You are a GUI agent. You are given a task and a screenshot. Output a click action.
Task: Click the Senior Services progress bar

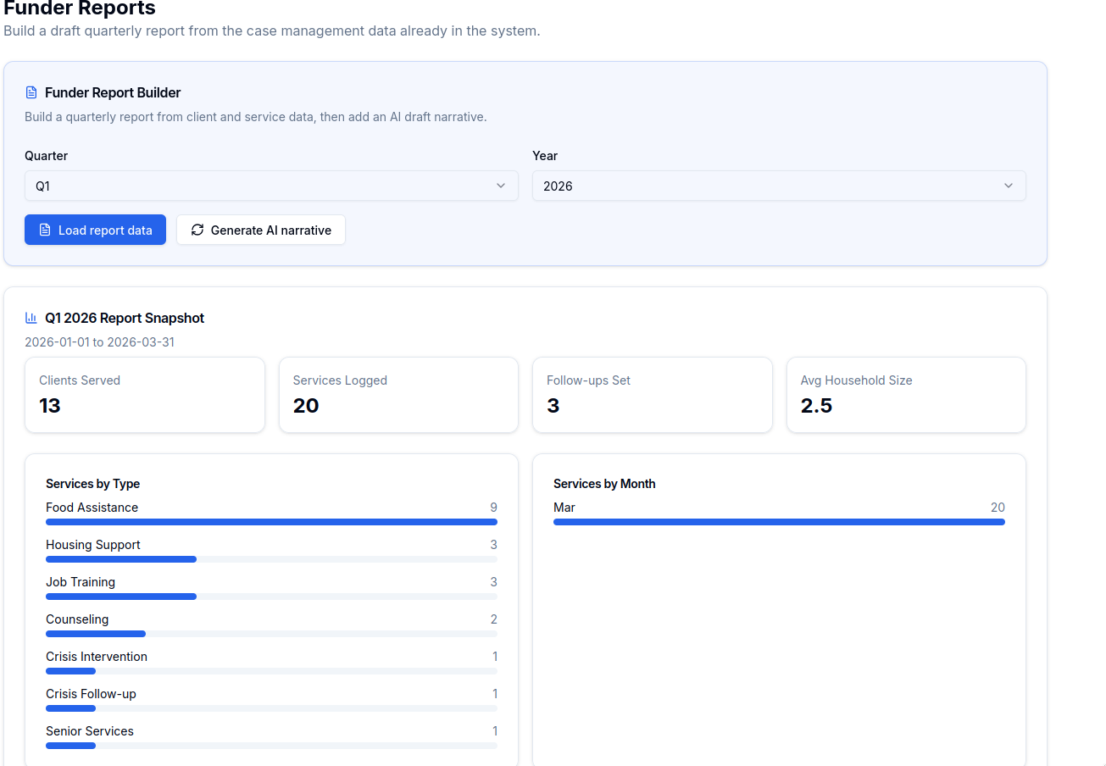[x=271, y=746]
